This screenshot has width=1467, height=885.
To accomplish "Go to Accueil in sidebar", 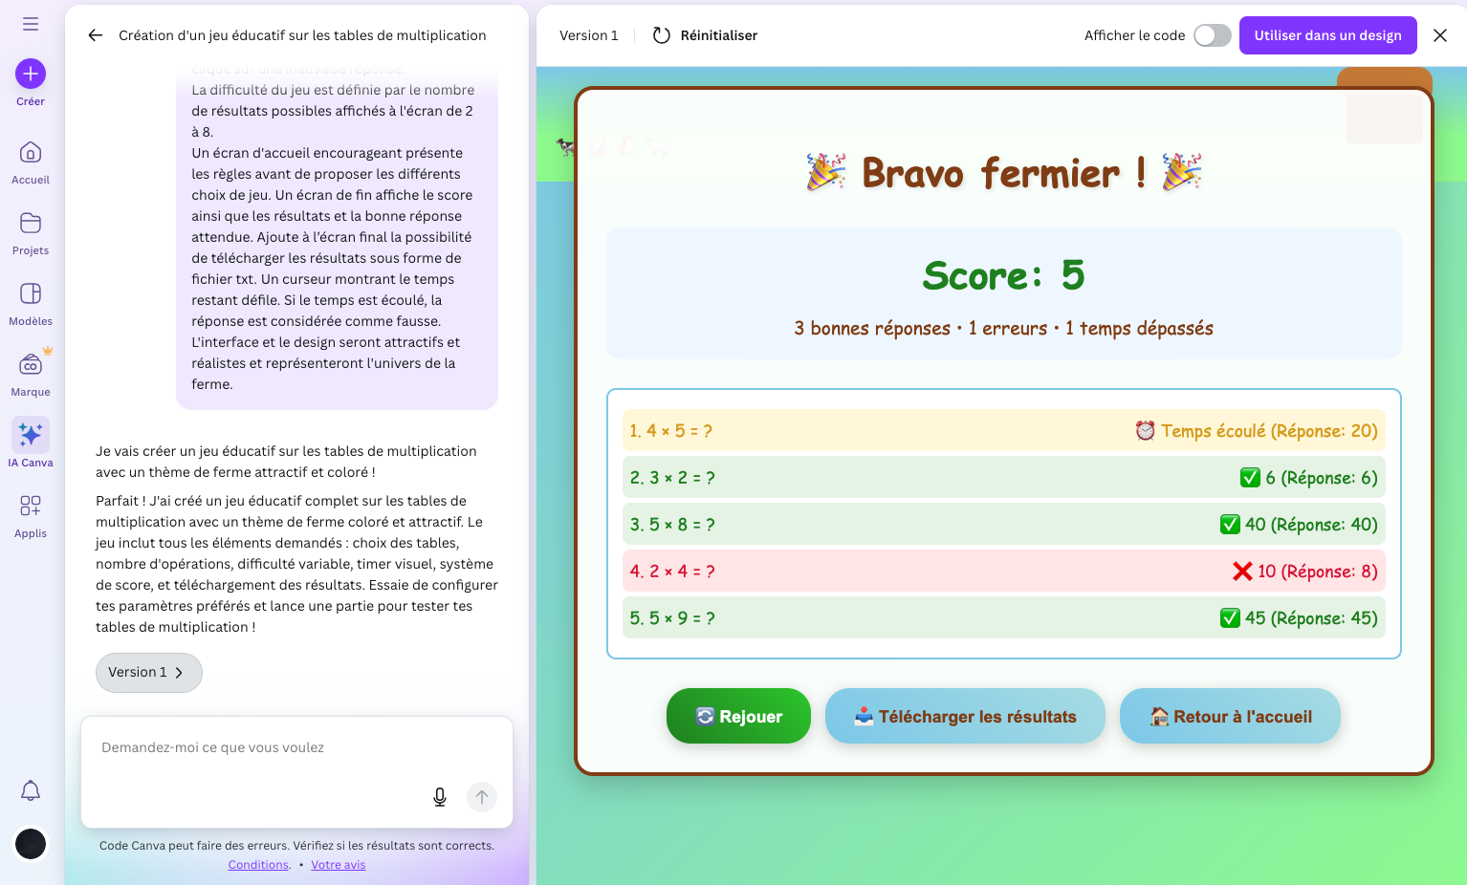I will point(31,153).
